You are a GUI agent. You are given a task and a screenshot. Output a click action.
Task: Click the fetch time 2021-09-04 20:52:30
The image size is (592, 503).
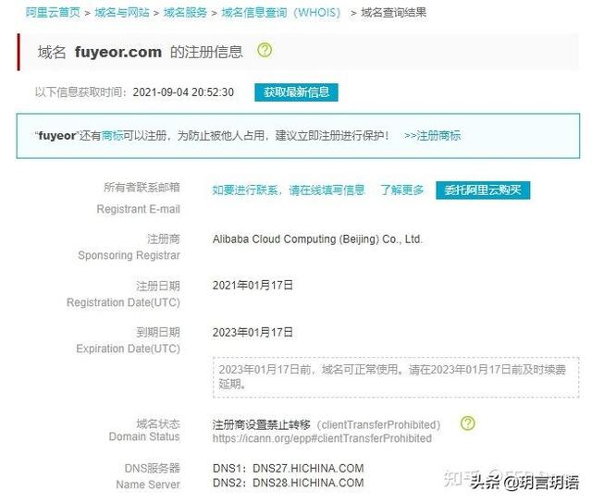point(183,92)
